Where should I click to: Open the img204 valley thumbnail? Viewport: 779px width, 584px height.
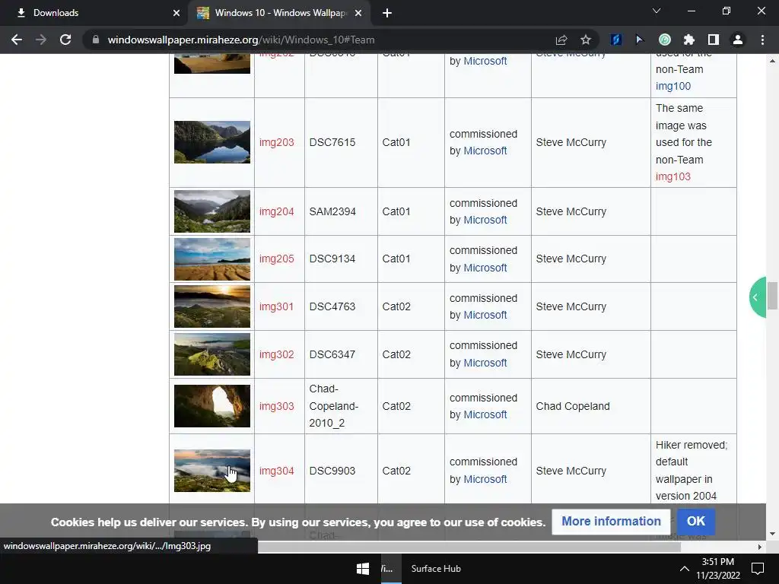212,211
